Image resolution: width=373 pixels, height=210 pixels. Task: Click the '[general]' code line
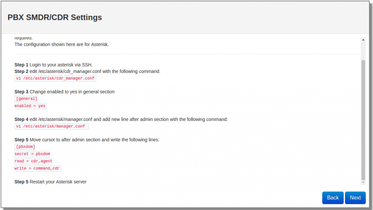pyautogui.click(x=27, y=99)
